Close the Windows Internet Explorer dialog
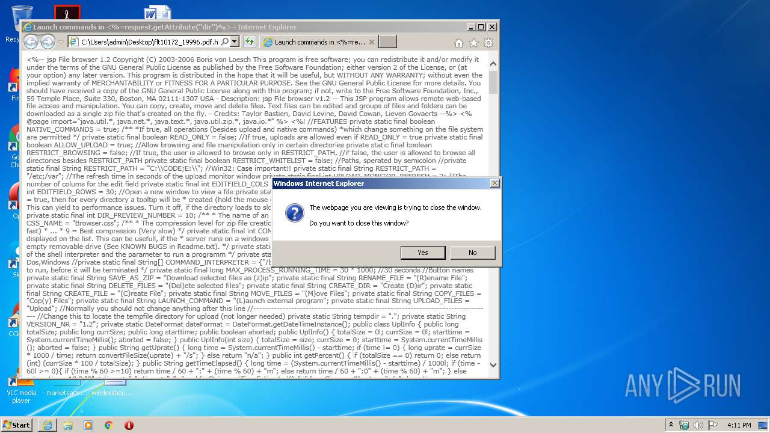The width and height of the screenshot is (770, 433). 494,183
